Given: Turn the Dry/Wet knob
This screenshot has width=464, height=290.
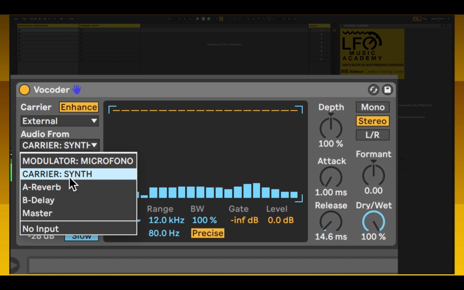Looking at the screenshot, I should pyautogui.click(x=373, y=222).
